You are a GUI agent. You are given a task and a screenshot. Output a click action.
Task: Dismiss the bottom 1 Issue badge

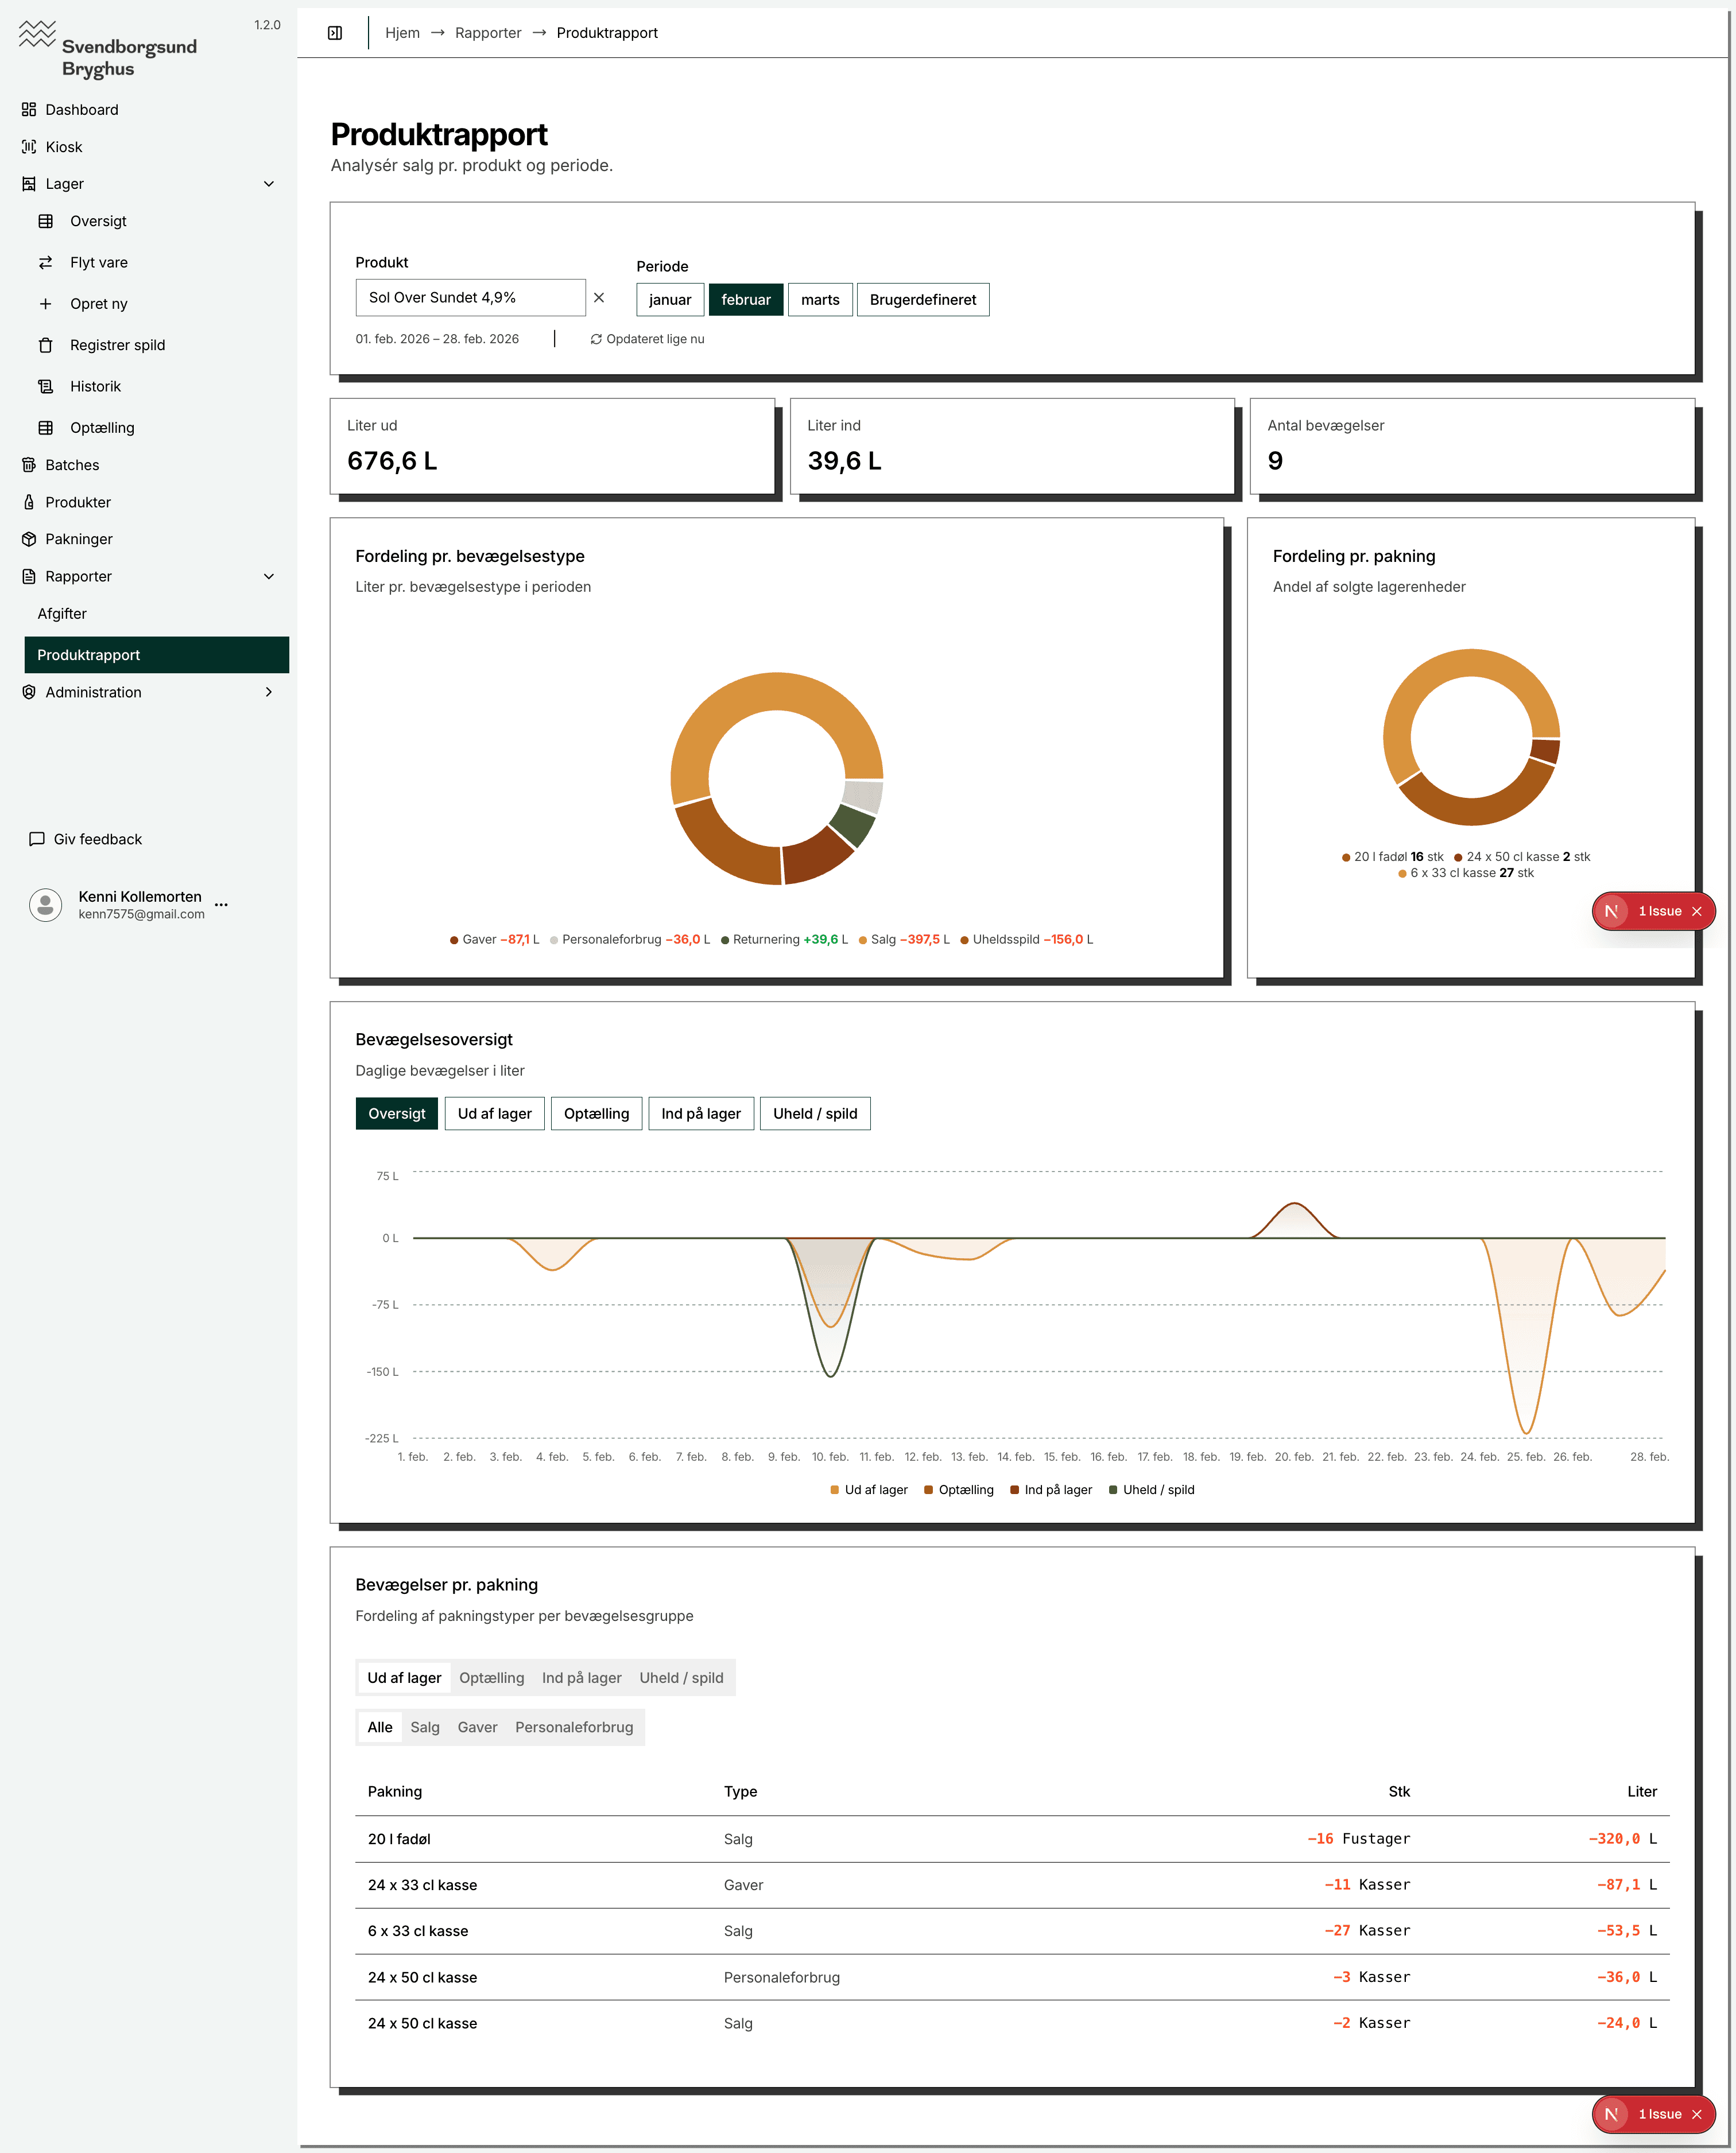(x=1697, y=2114)
